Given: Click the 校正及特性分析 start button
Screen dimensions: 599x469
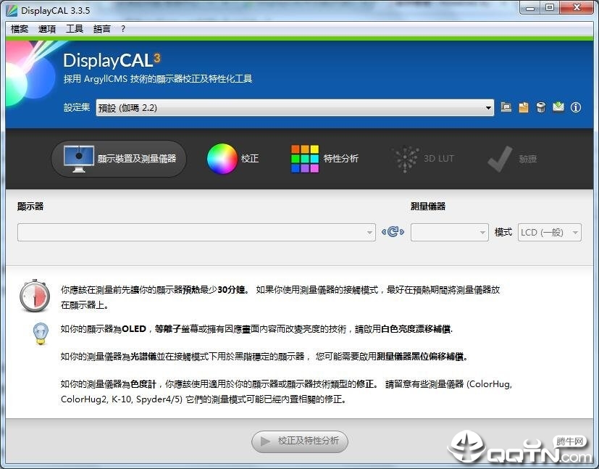Looking at the screenshot, I should pyautogui.click(x=300, y=441).
